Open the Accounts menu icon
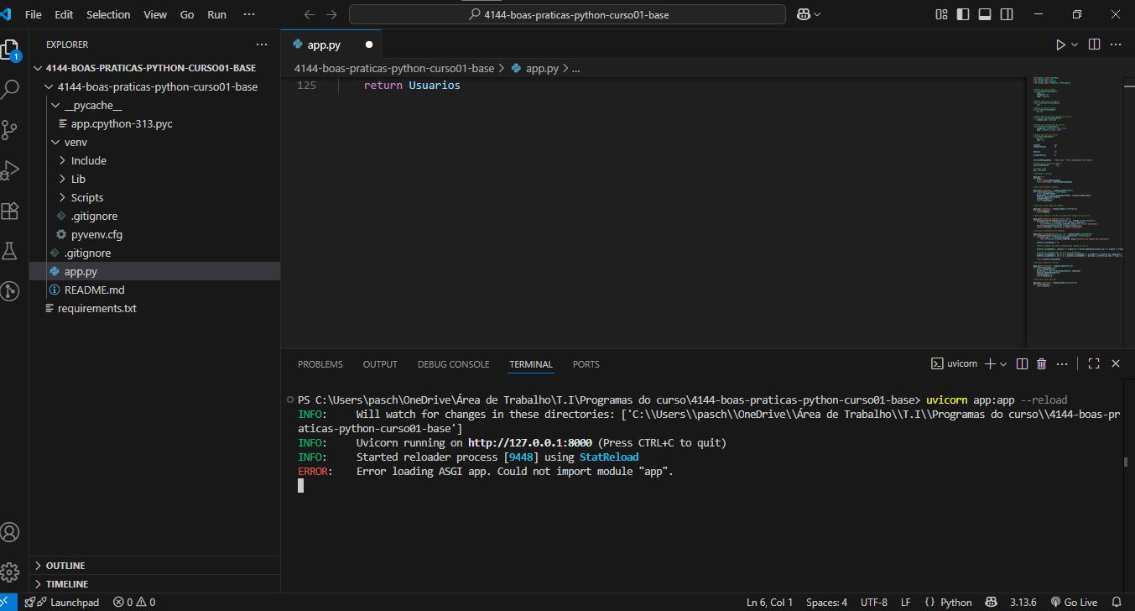Viewport: 1135px width, 611px height. [10, 532]
